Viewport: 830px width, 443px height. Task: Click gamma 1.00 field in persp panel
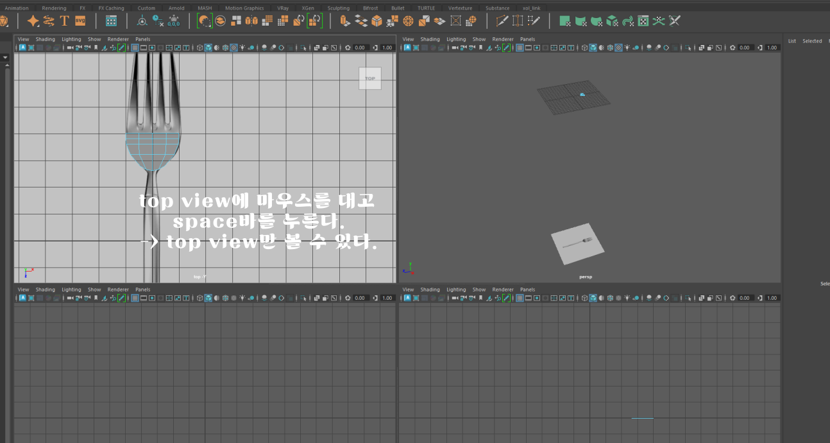point(772,48)
